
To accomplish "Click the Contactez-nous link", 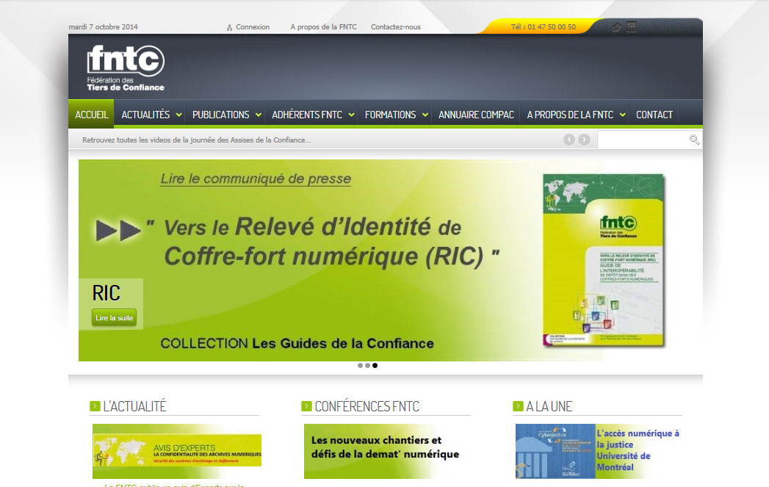I will (396, 27).
